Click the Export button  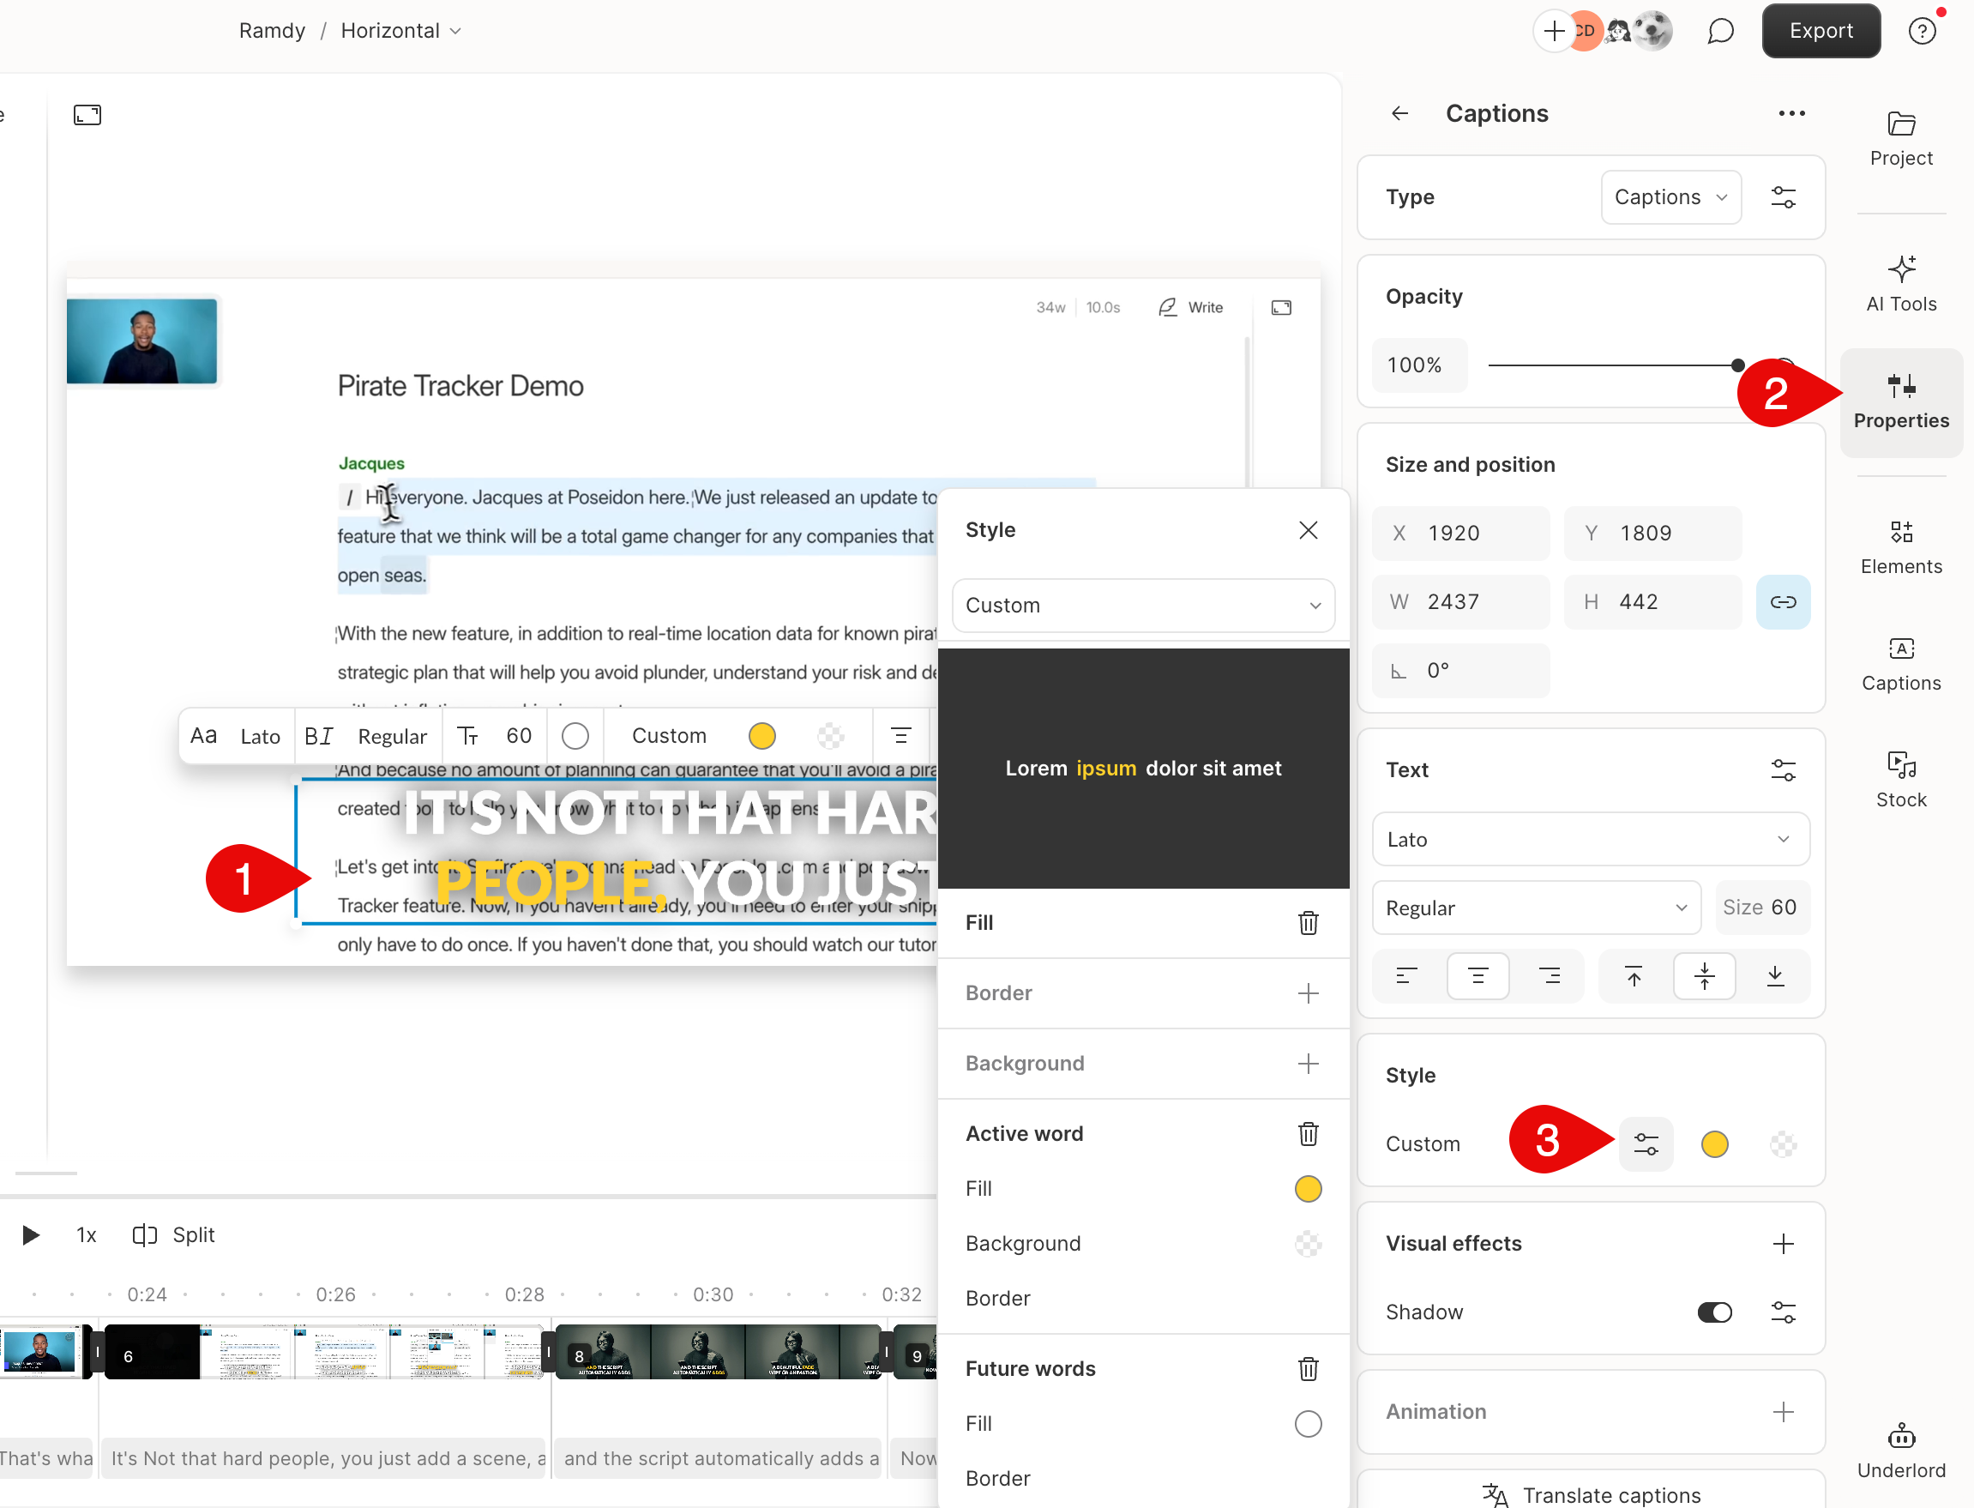(x=1821, y=30)
